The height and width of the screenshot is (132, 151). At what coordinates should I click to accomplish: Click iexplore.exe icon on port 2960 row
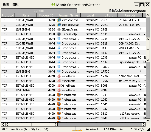59,20
